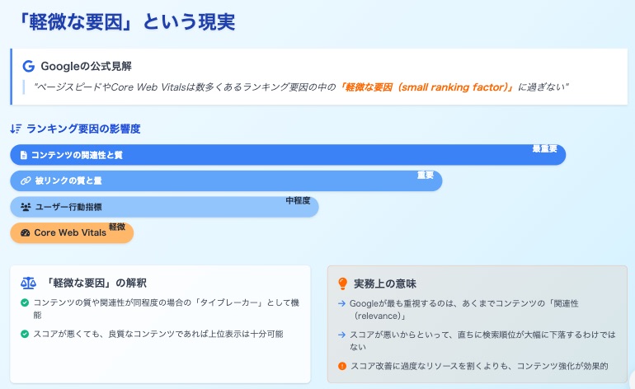Click the green check next to タイブレーカー item
Image resolution: width=635 pixels, height=389 pixels.
pyautogui.click(x=25, y=302)
